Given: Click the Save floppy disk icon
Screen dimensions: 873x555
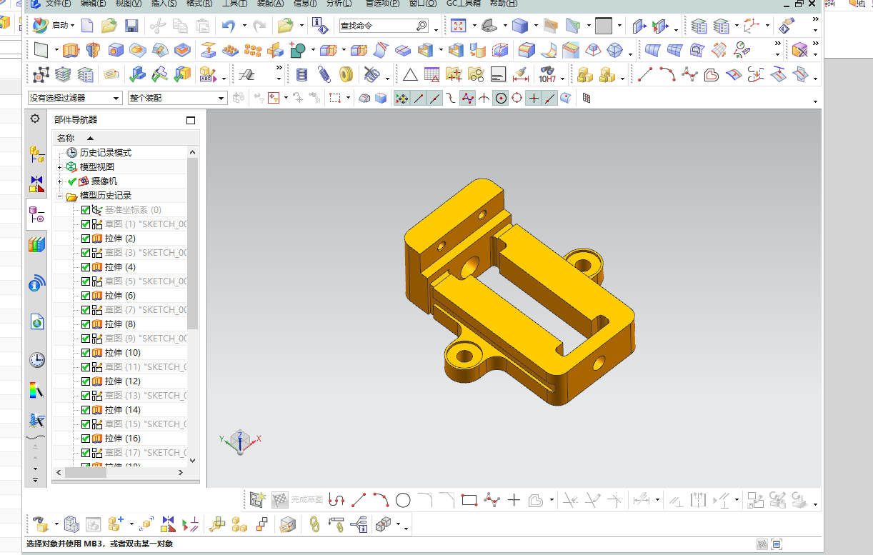Looking at the screenshot, I should 131,26.
